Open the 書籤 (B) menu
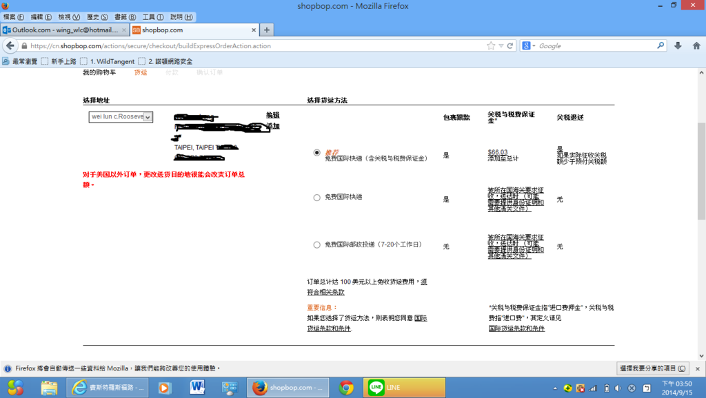This screenshot has height=398, width=706. 125,17
